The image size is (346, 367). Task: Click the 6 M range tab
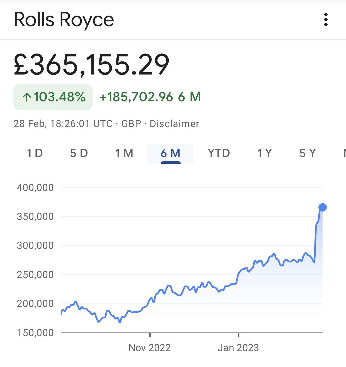(x=170, y=153)
